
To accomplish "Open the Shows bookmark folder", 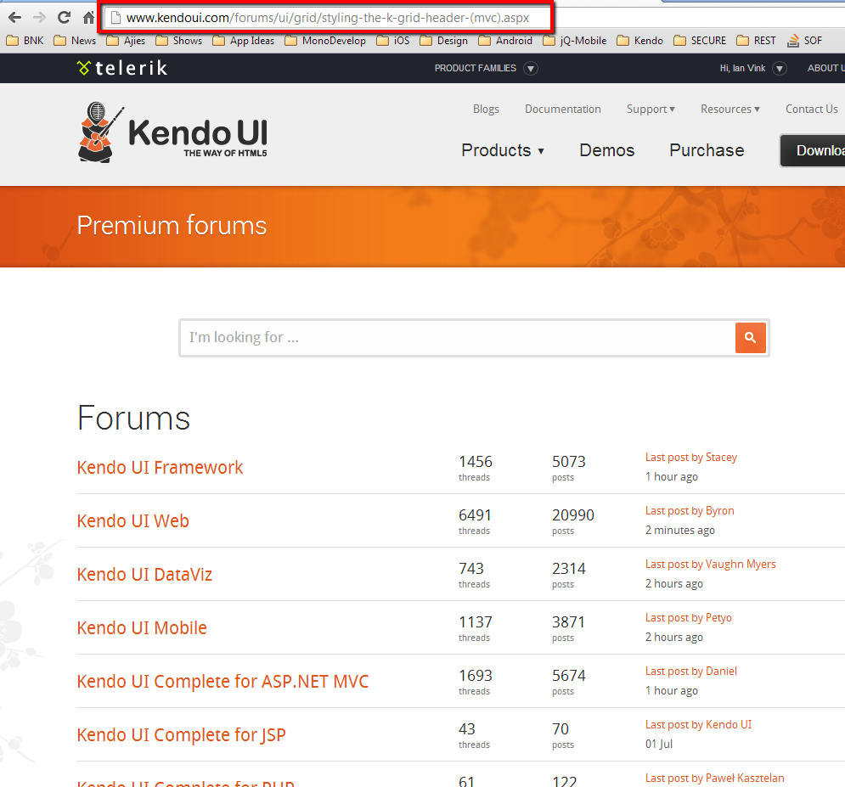I will tap(179, 41).
